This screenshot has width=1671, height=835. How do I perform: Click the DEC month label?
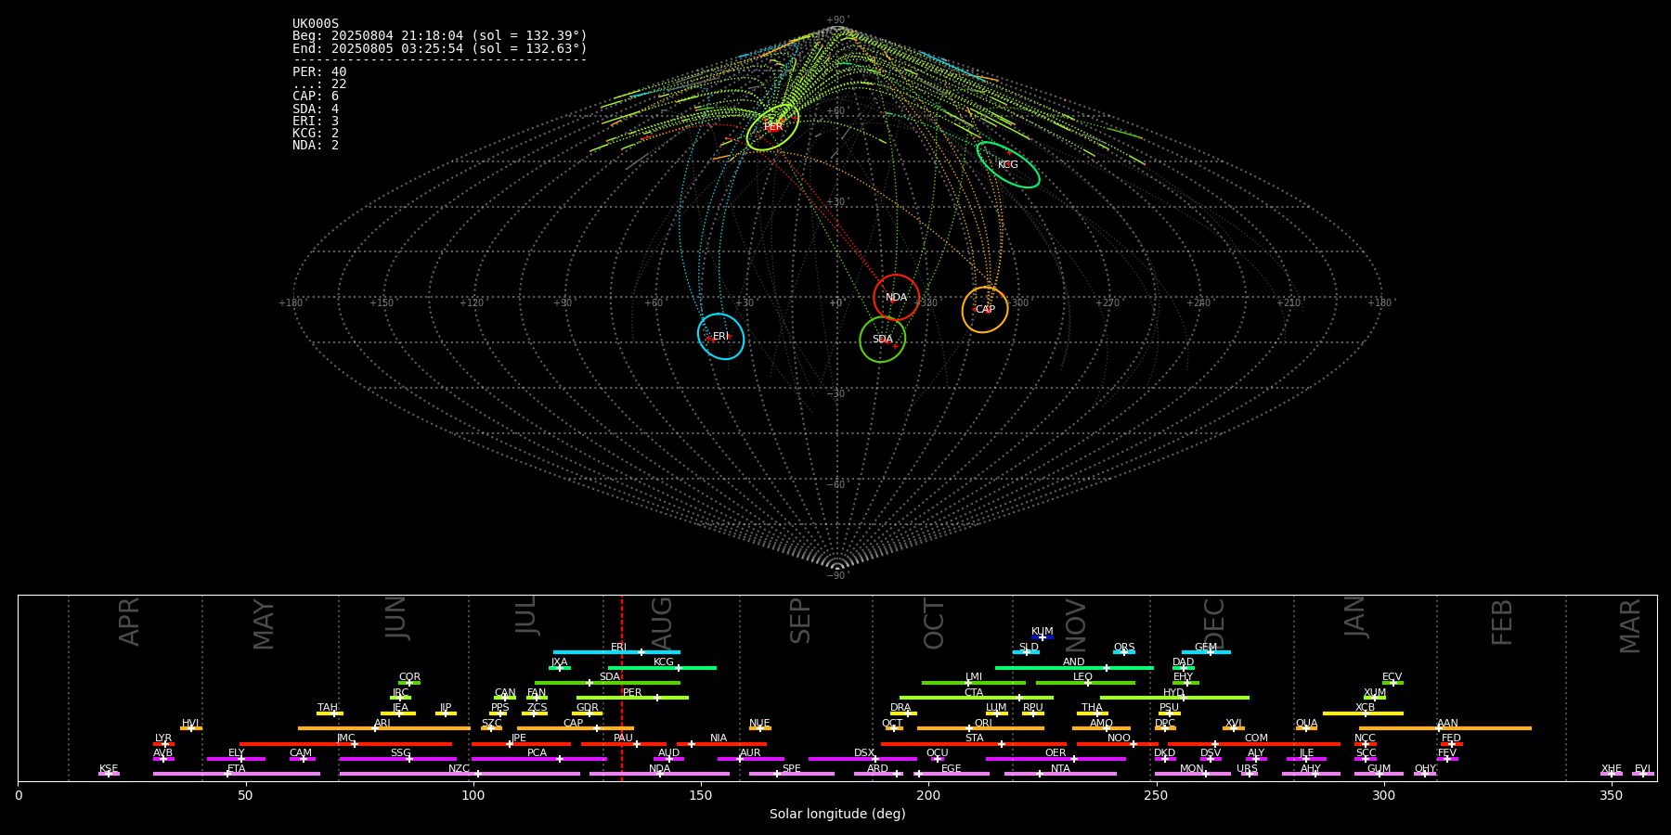[1214, 623]
